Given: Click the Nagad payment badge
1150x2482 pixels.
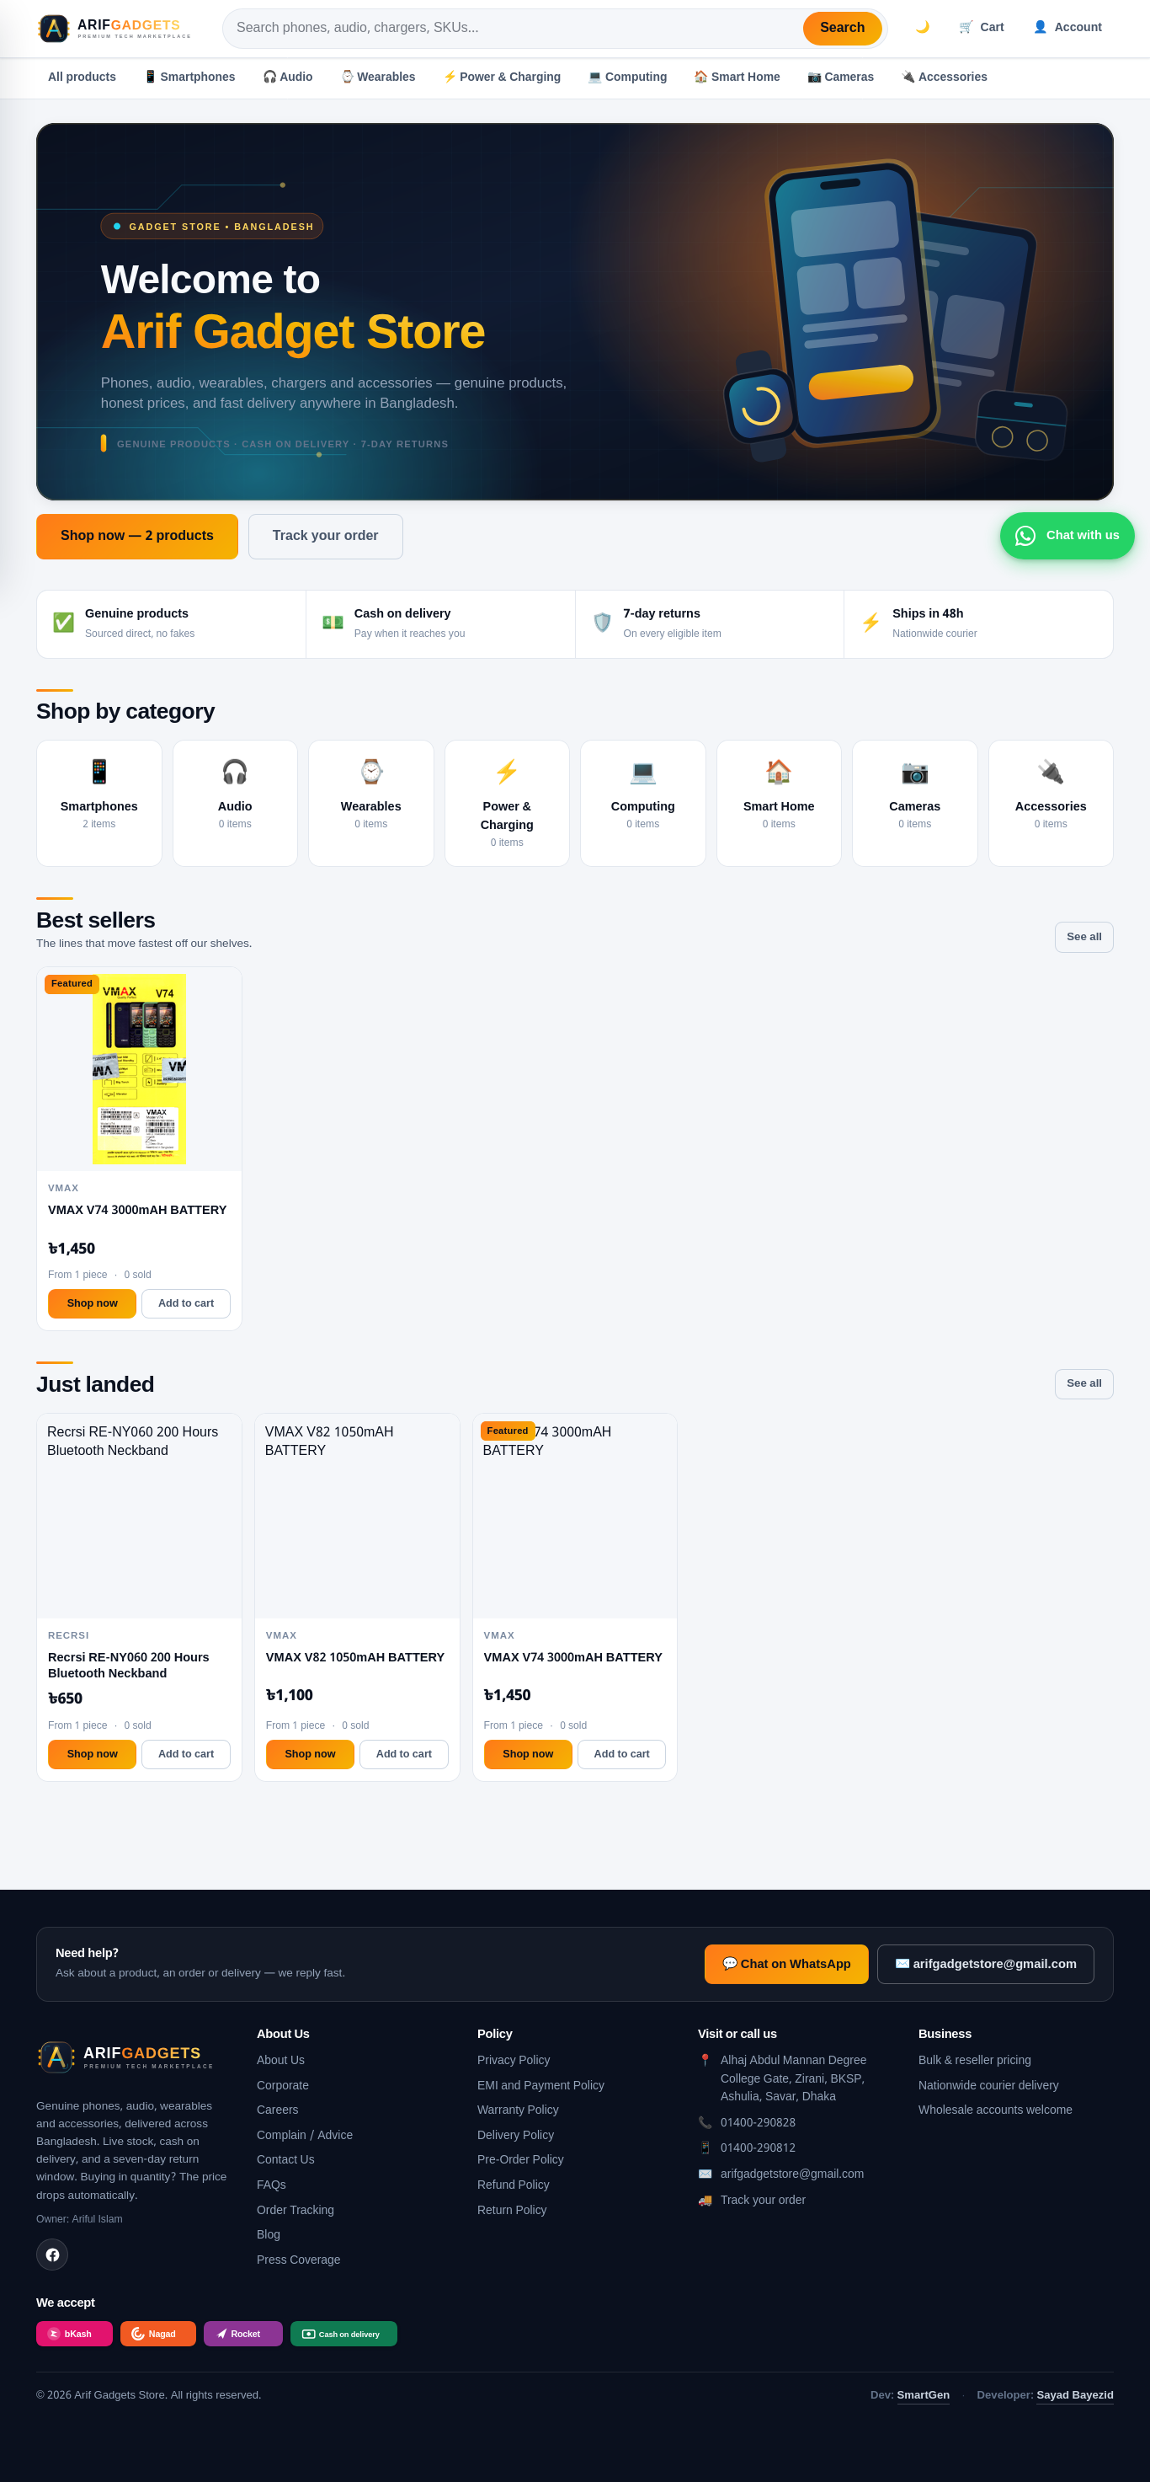Looking at the screenshot, I should [158, 2334].
